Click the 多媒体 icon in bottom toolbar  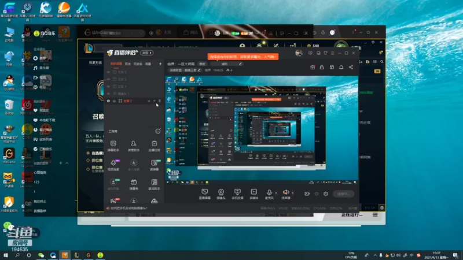253,194
